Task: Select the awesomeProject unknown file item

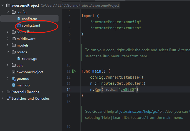Action: pyautogui.click(x=30, y=72)
